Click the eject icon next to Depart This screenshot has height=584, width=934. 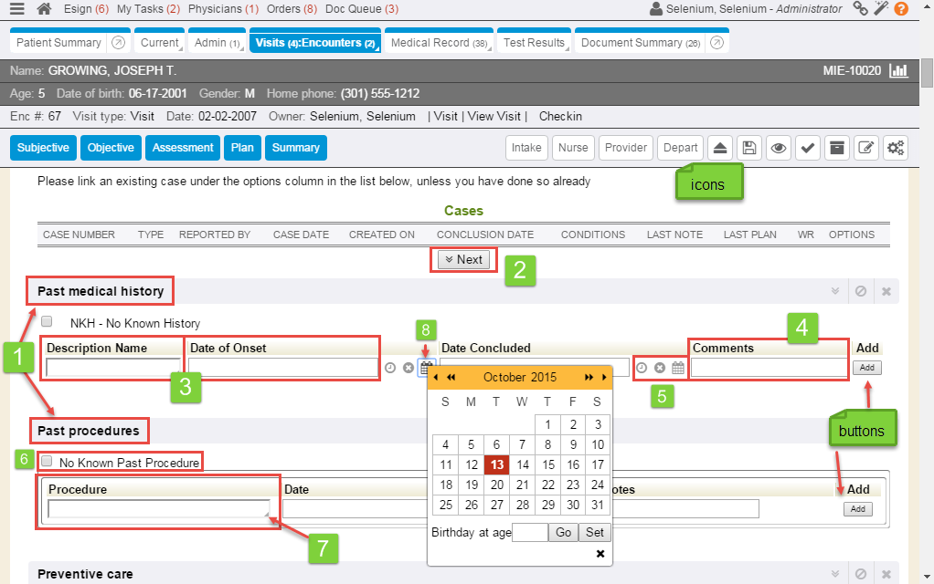coord(720,148)
